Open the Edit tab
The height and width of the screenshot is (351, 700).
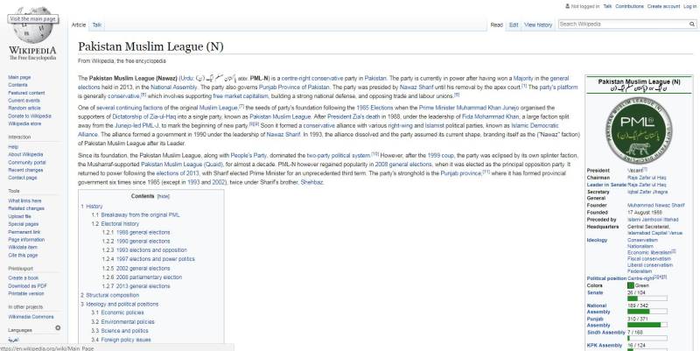click(514, 25)
